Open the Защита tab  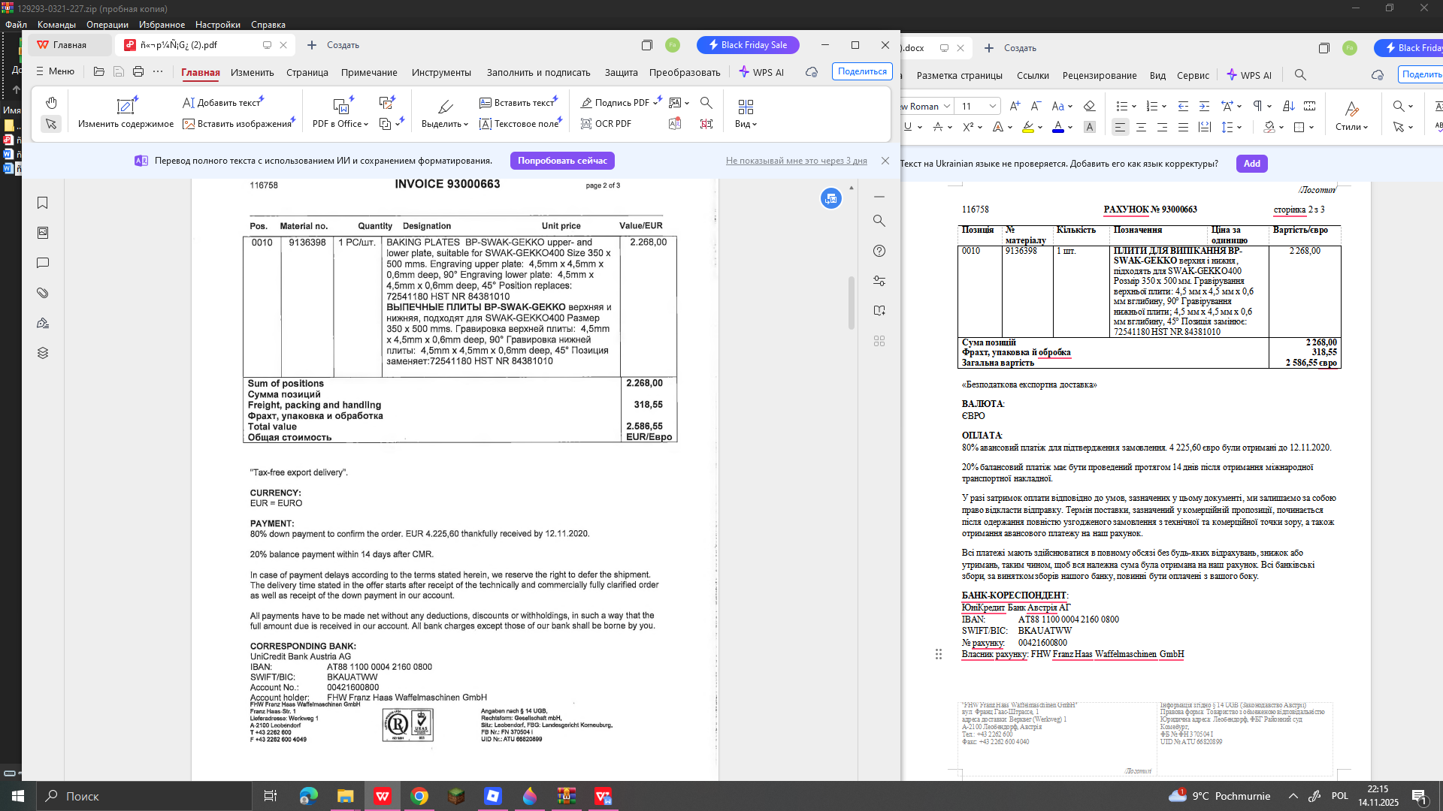(622, 72)
